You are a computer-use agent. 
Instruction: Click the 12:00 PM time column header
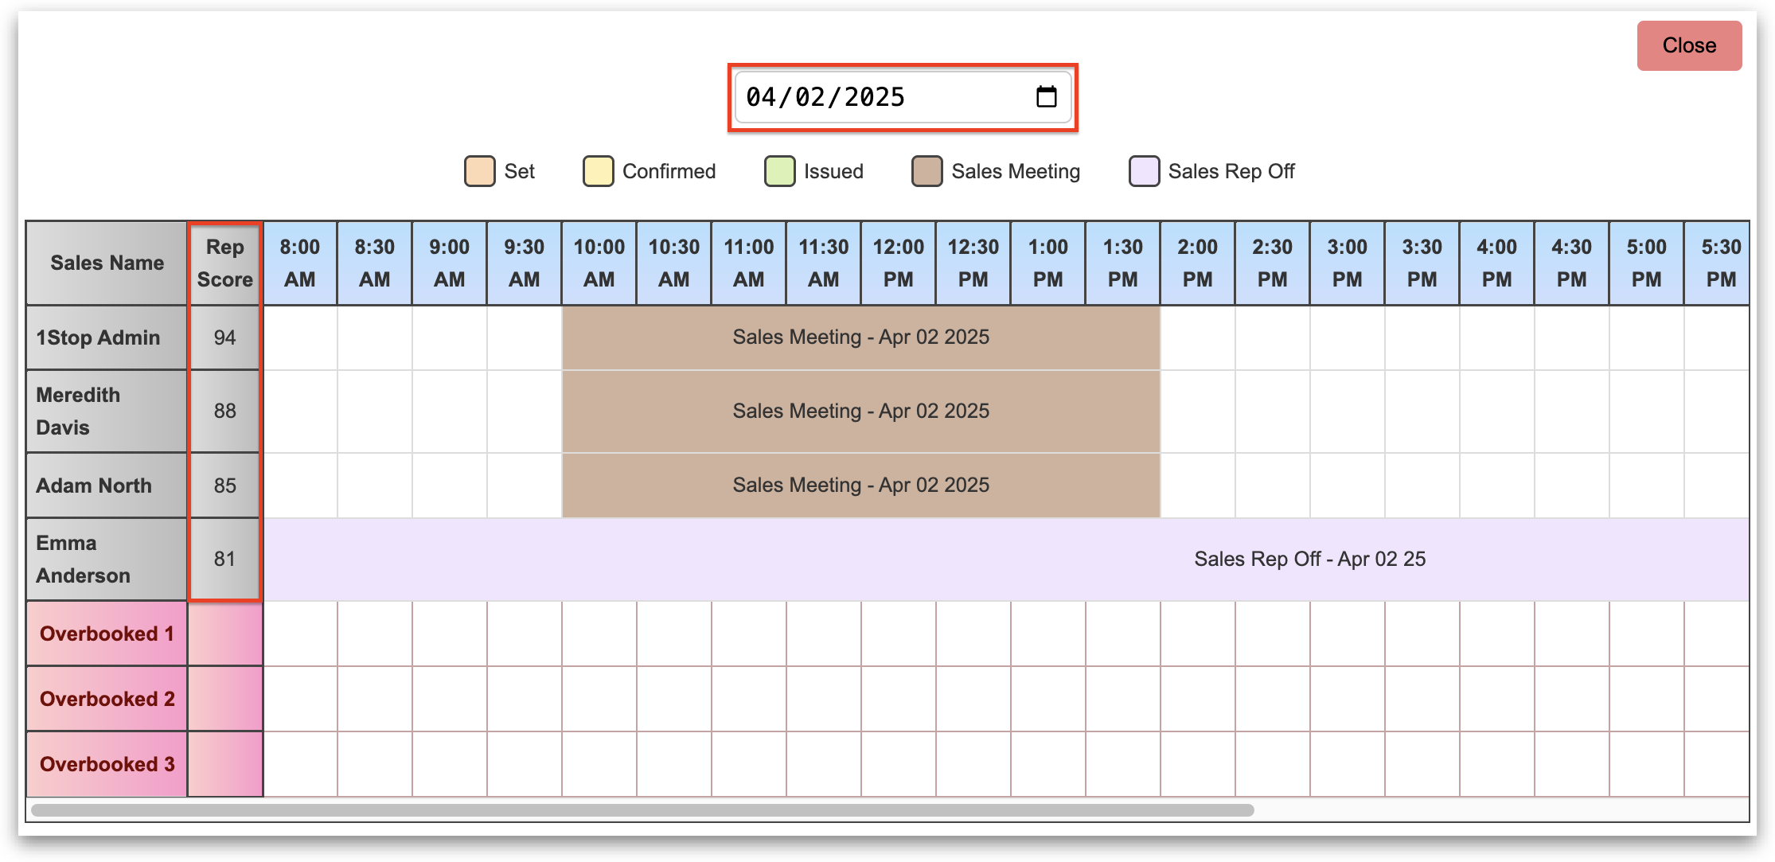[898, 263]
